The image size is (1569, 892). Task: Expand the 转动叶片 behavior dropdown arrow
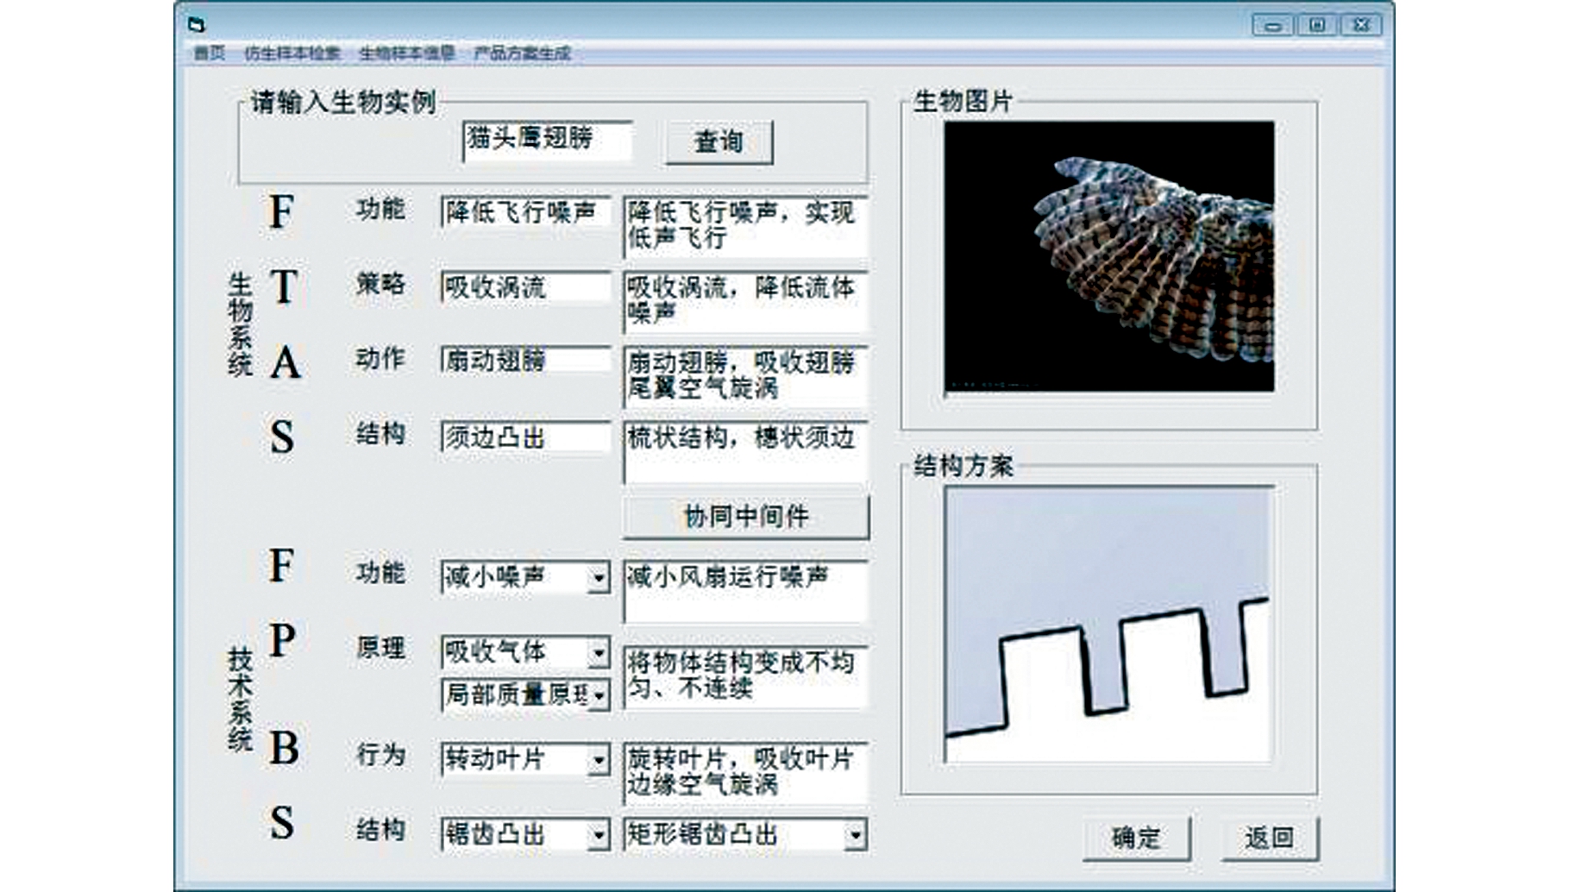point(599,759)
